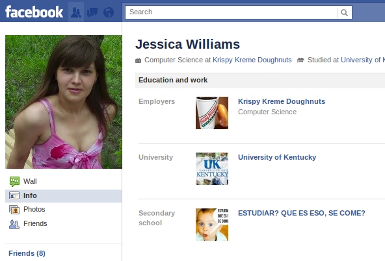Click inside the Search input field
This screenshot has width=385, height=261.
(x=232, y=12)
